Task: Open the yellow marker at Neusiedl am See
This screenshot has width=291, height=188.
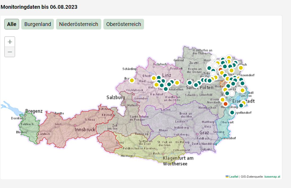Action: pyautogui.click(x=242, y=90)
